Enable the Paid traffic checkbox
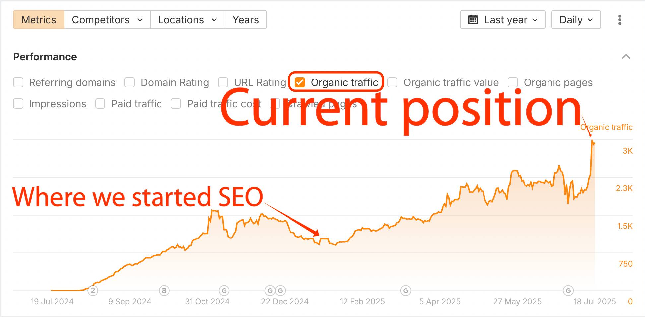The height and width of the screenshot is (317, 645). [x=100, y=104]
